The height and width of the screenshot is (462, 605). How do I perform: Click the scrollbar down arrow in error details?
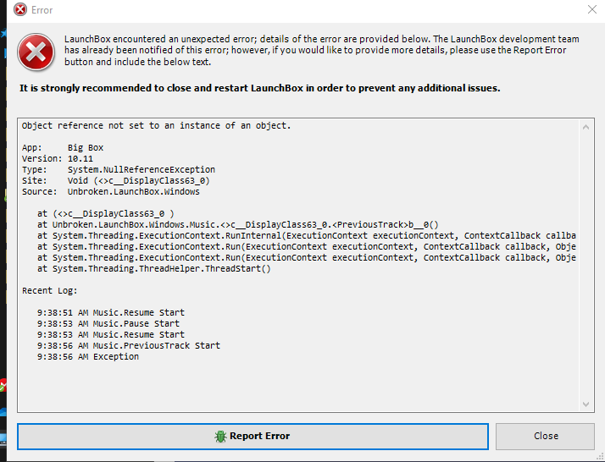point(586,404)
